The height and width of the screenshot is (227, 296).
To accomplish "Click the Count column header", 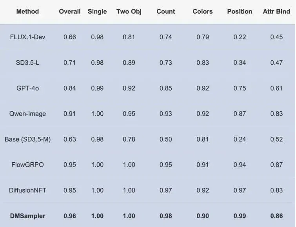I will coord(166,11).
